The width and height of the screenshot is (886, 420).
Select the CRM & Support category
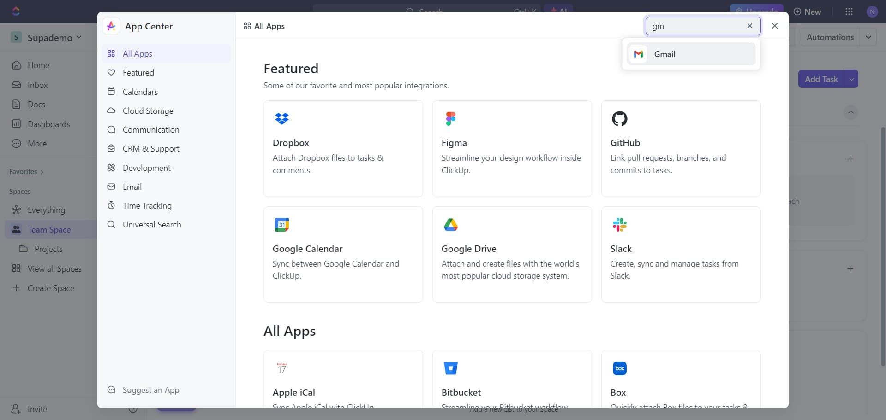pyautogui.click(x=151, y=148)
